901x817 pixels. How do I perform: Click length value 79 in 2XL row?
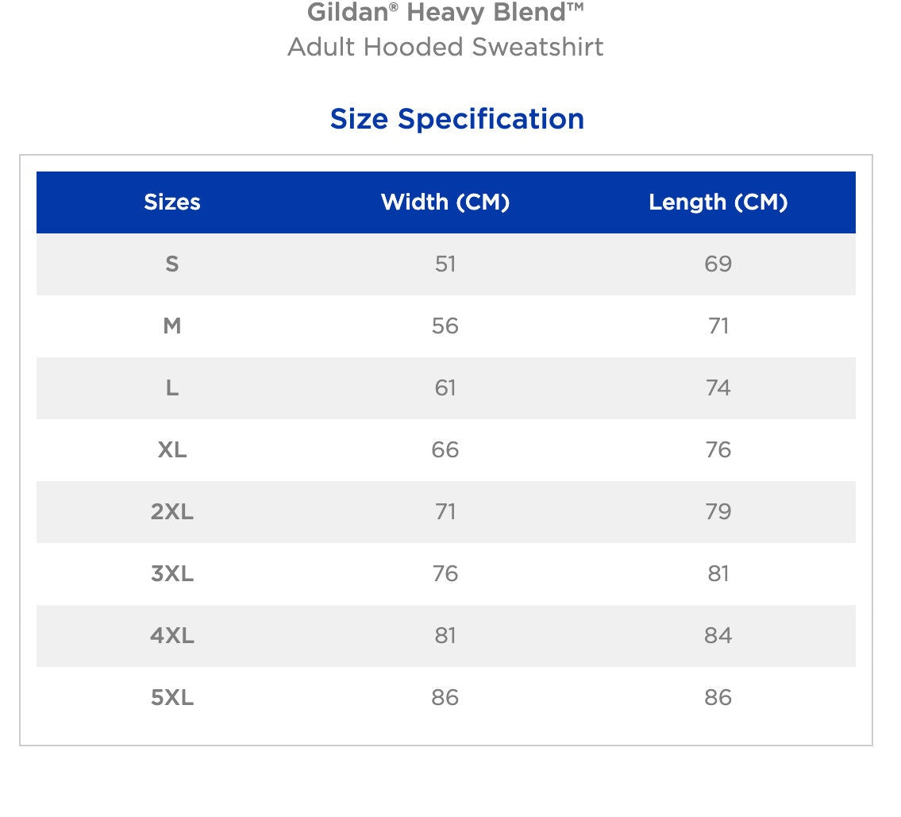coord(718,512)
